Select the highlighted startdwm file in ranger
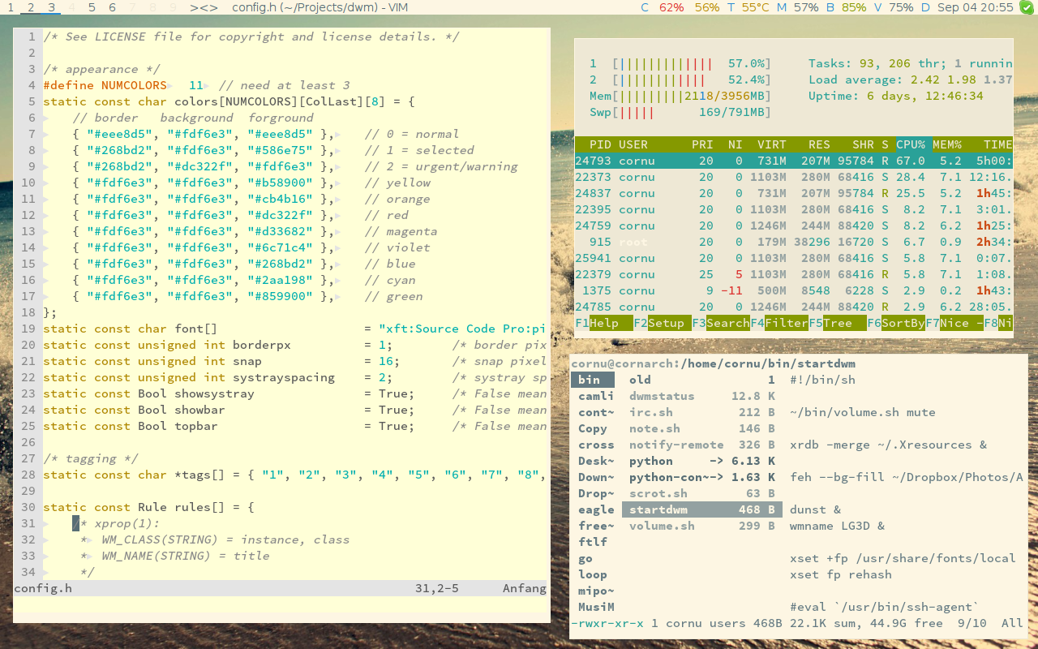Screen dimensions: 1038x649 [702, 509]
